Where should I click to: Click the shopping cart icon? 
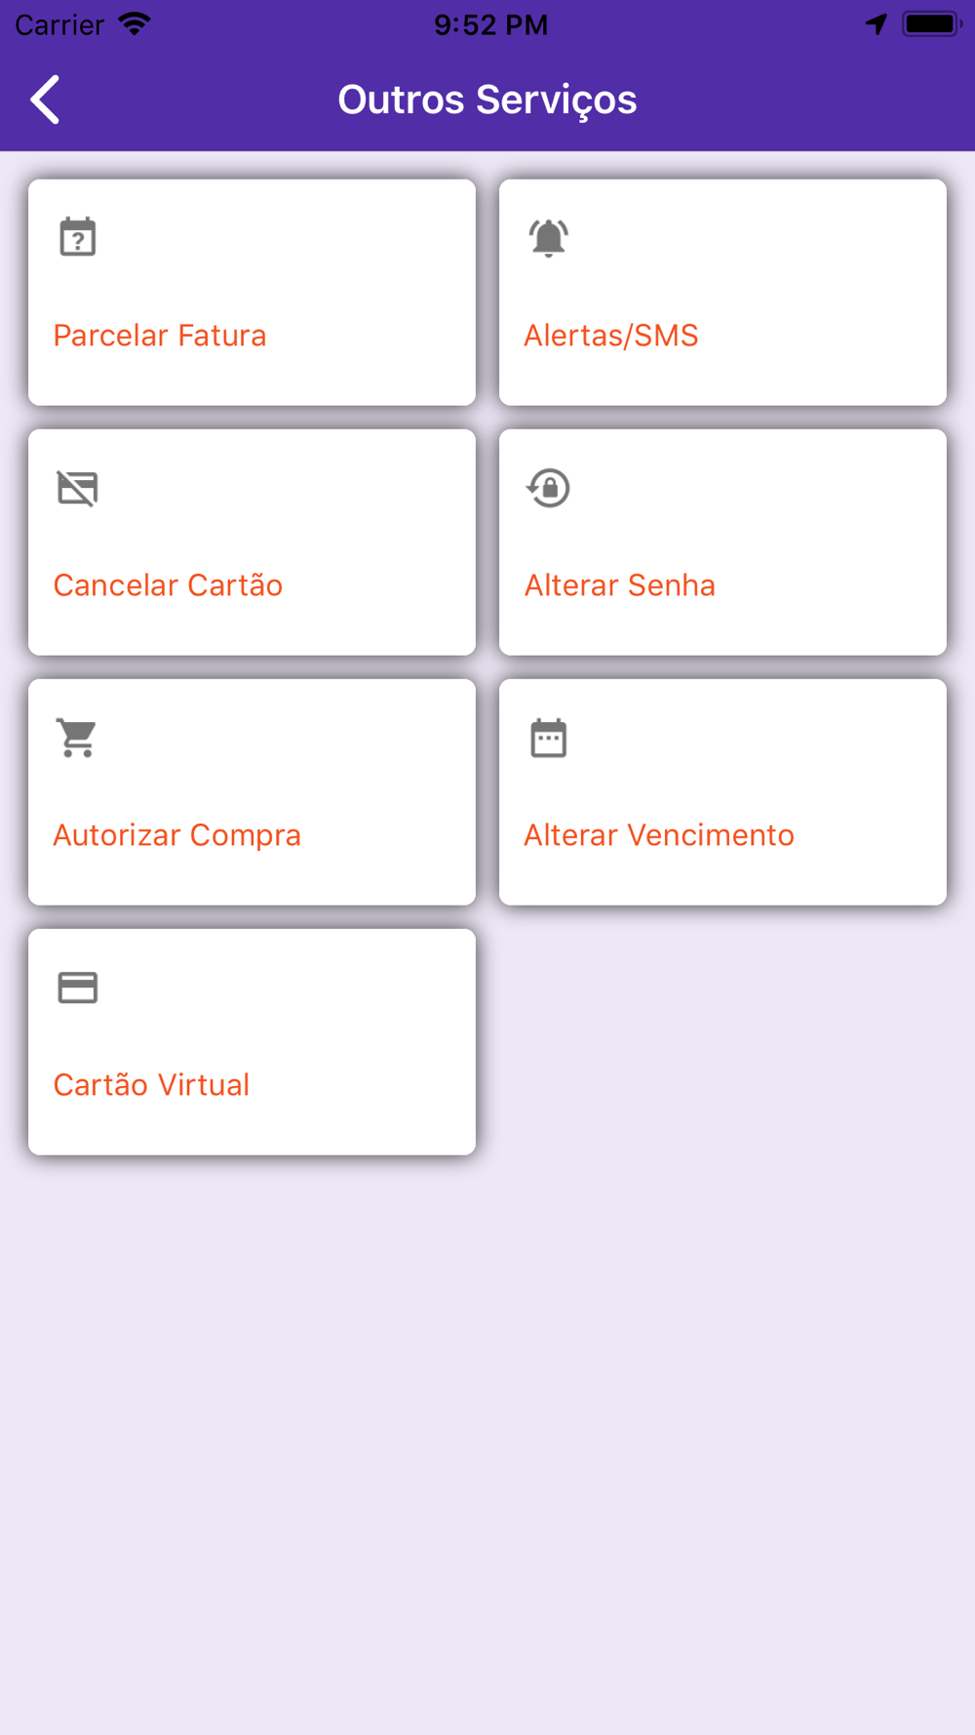tap(77, 738)
